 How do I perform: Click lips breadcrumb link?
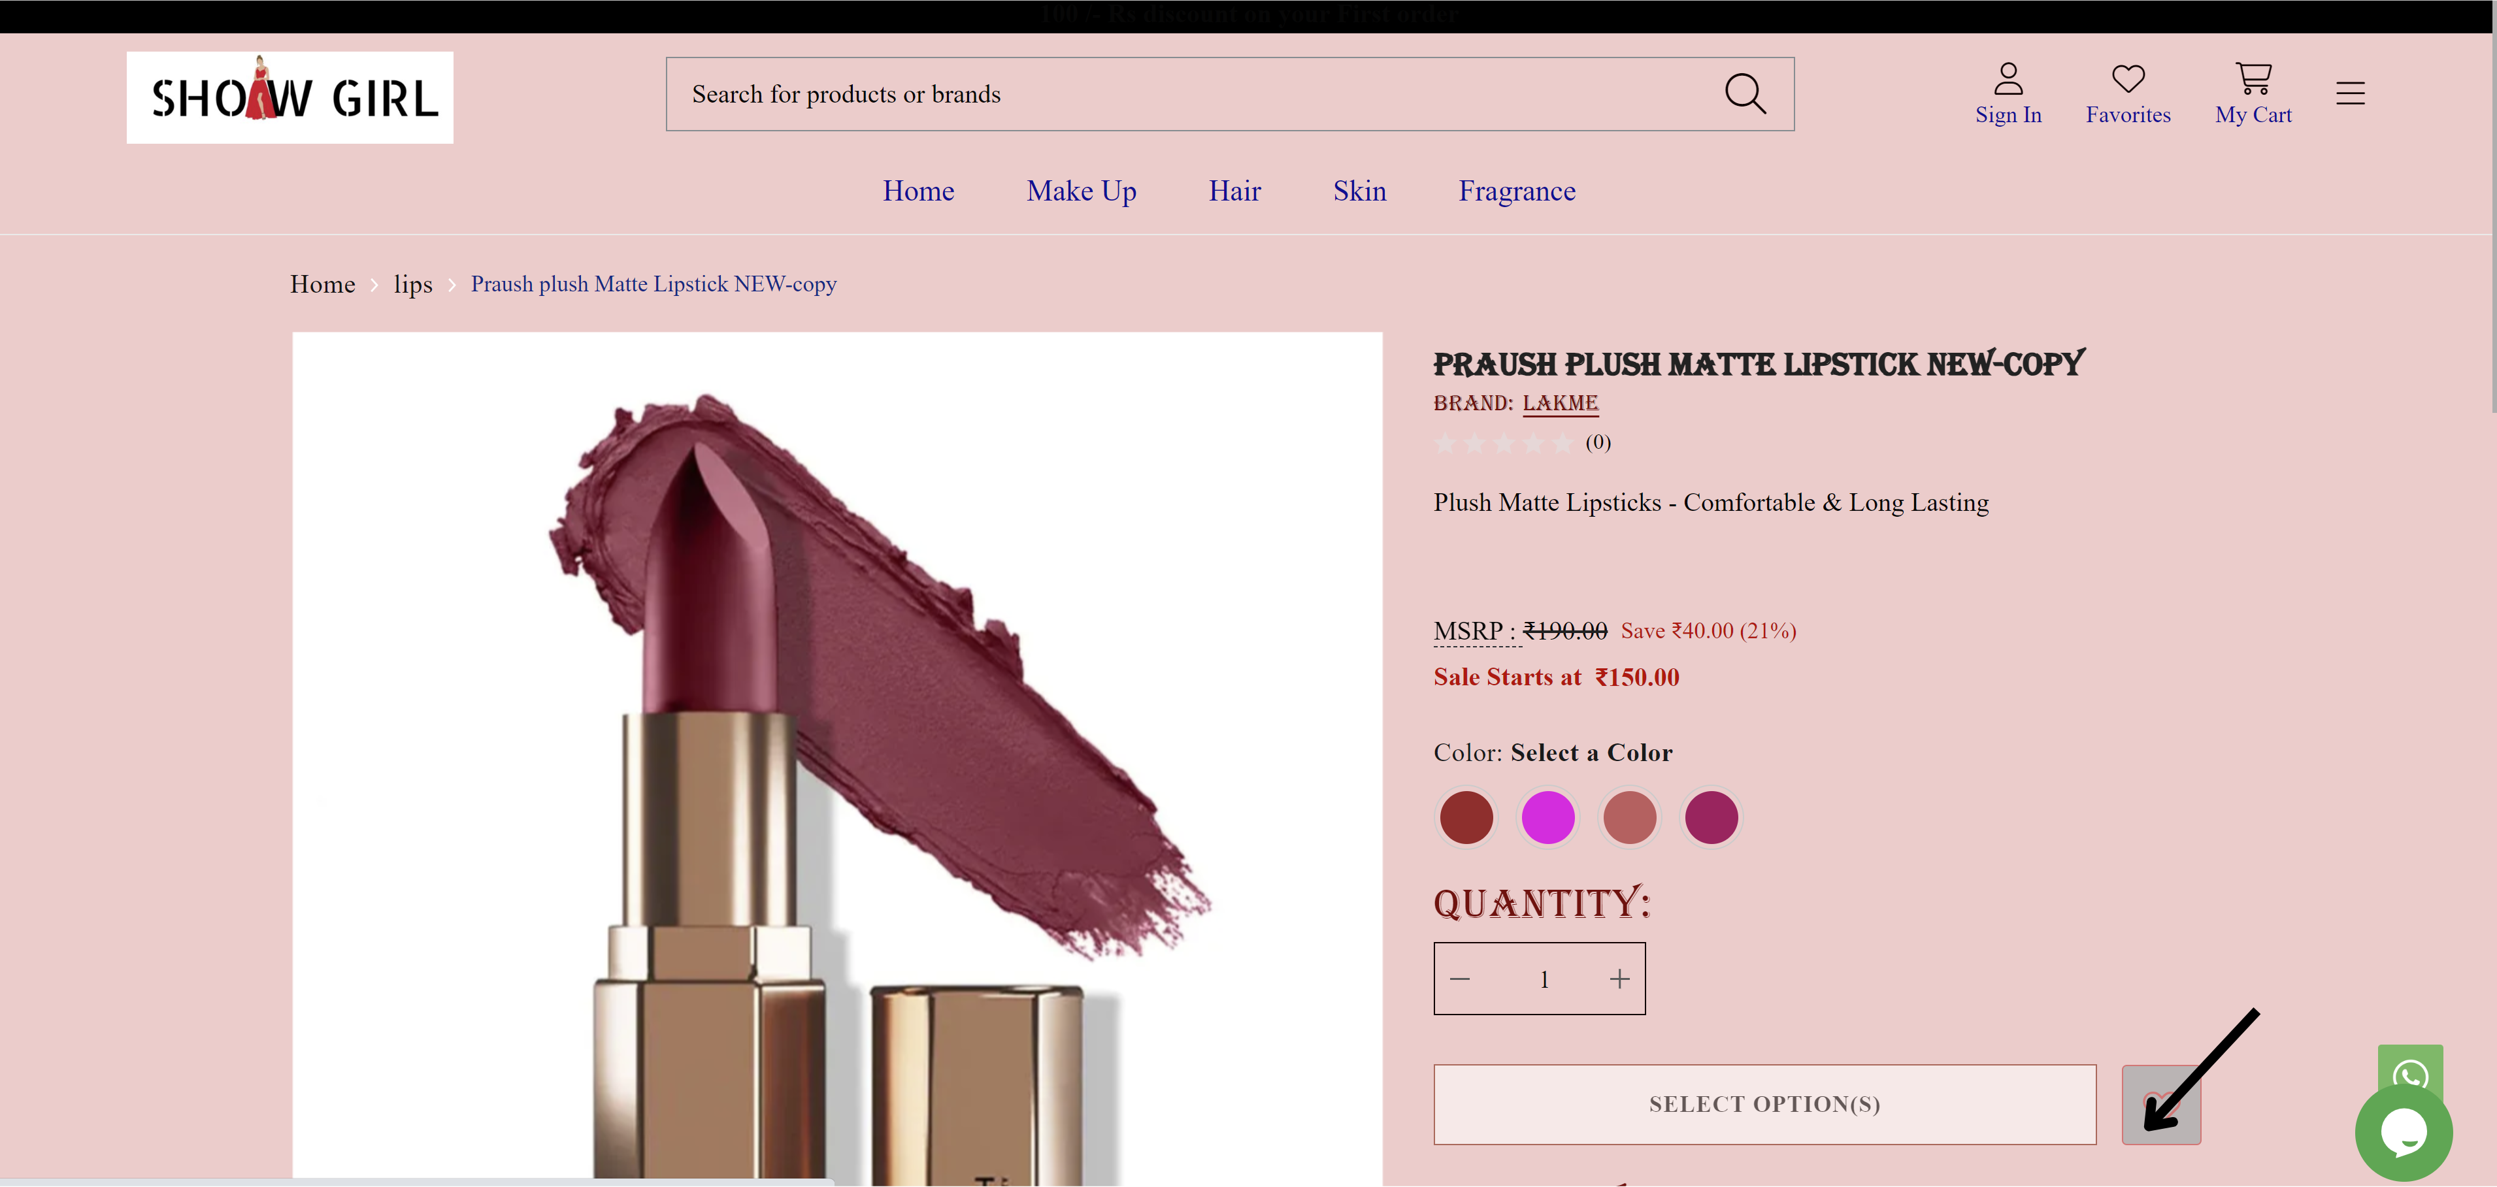(413, 284)
